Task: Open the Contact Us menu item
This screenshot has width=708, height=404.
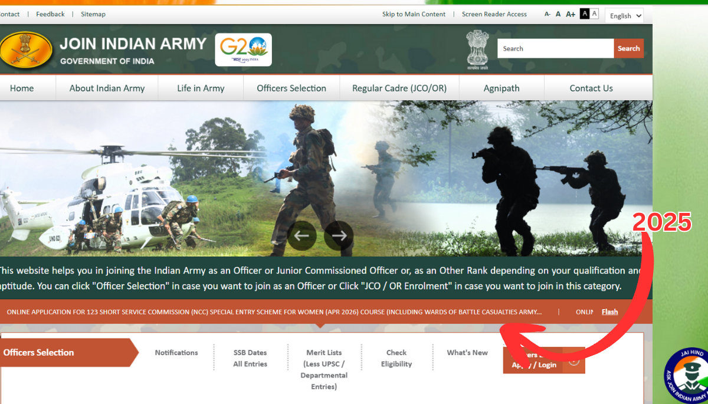Action: [591, 88]
